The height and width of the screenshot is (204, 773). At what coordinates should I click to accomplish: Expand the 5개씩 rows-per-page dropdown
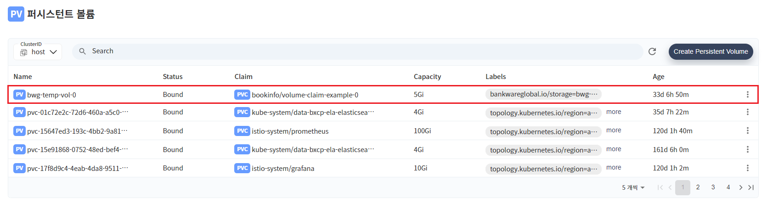tap(633, 187)
